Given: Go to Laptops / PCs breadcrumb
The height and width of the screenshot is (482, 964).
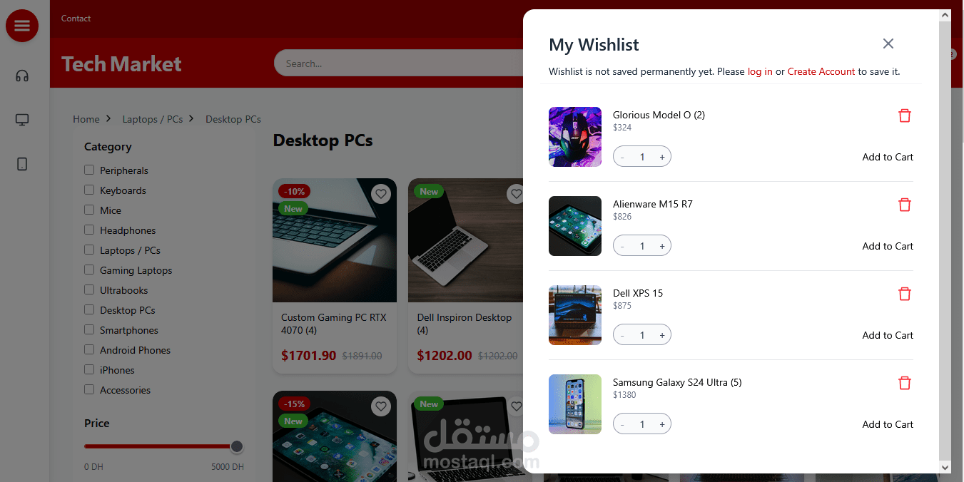Looking at the screenshot, I should [x=153, y=119].
